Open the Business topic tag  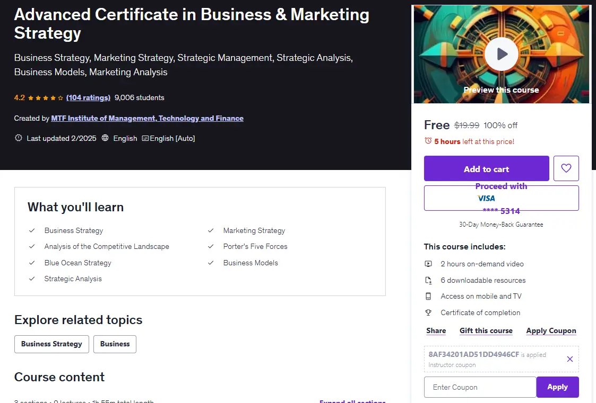click(x=115, y=344)
